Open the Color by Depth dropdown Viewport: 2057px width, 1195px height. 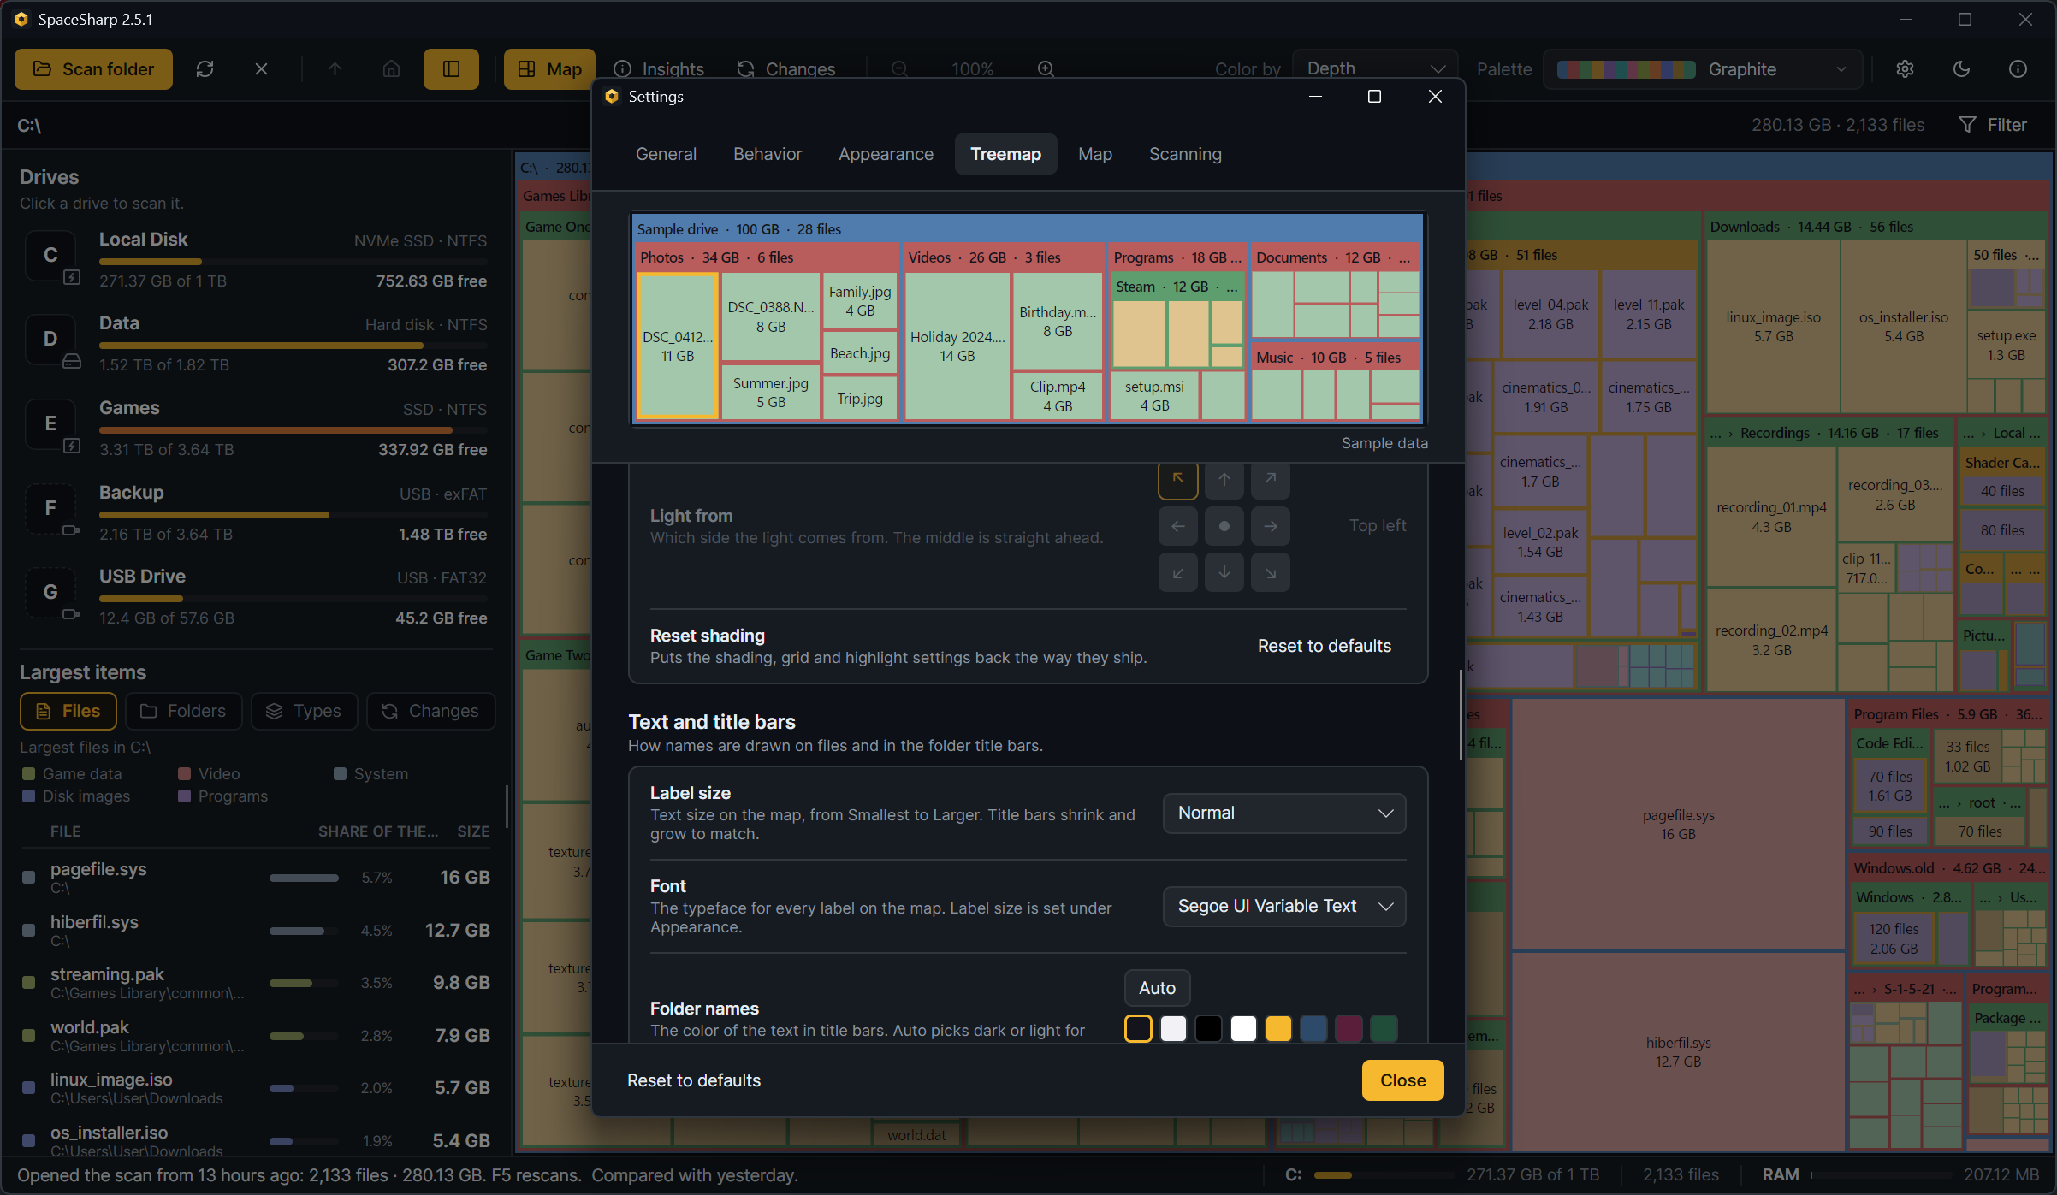1375,69
